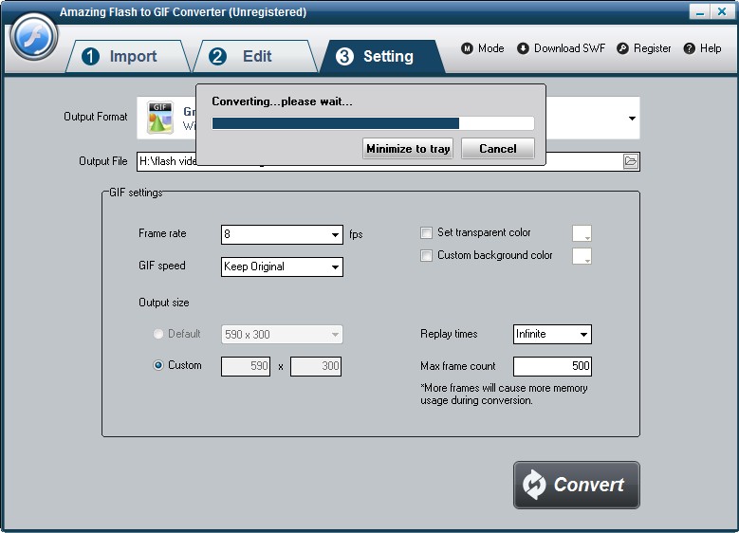Click the Flash logo icon
739x533 pixels.
click(33, 37)
